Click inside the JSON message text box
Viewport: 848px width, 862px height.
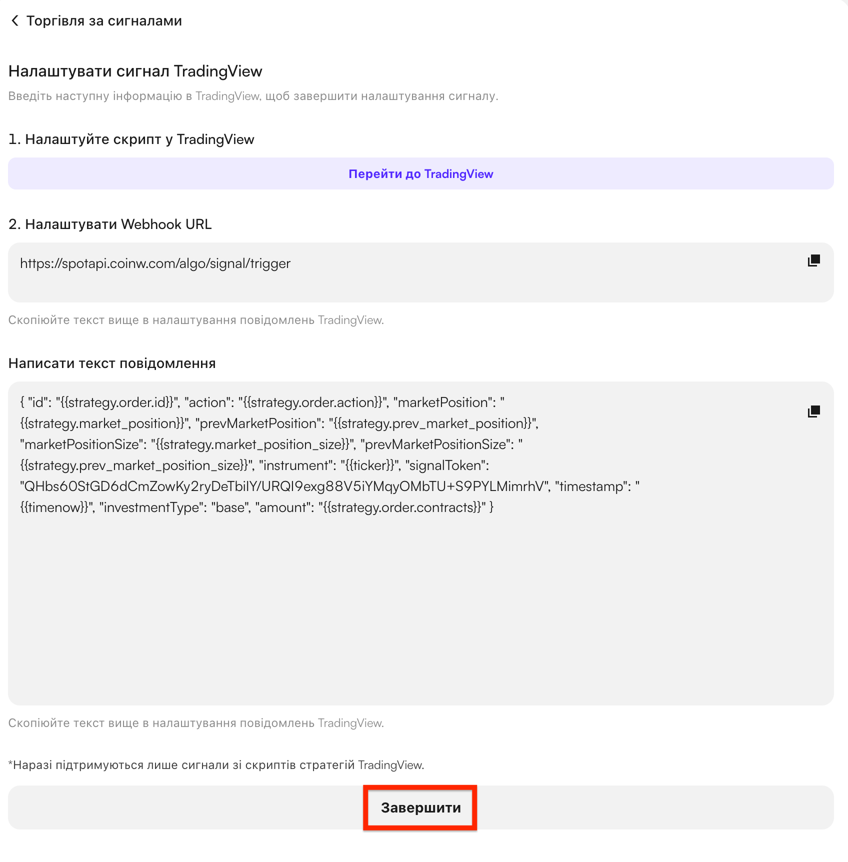(x=421, y=543)
